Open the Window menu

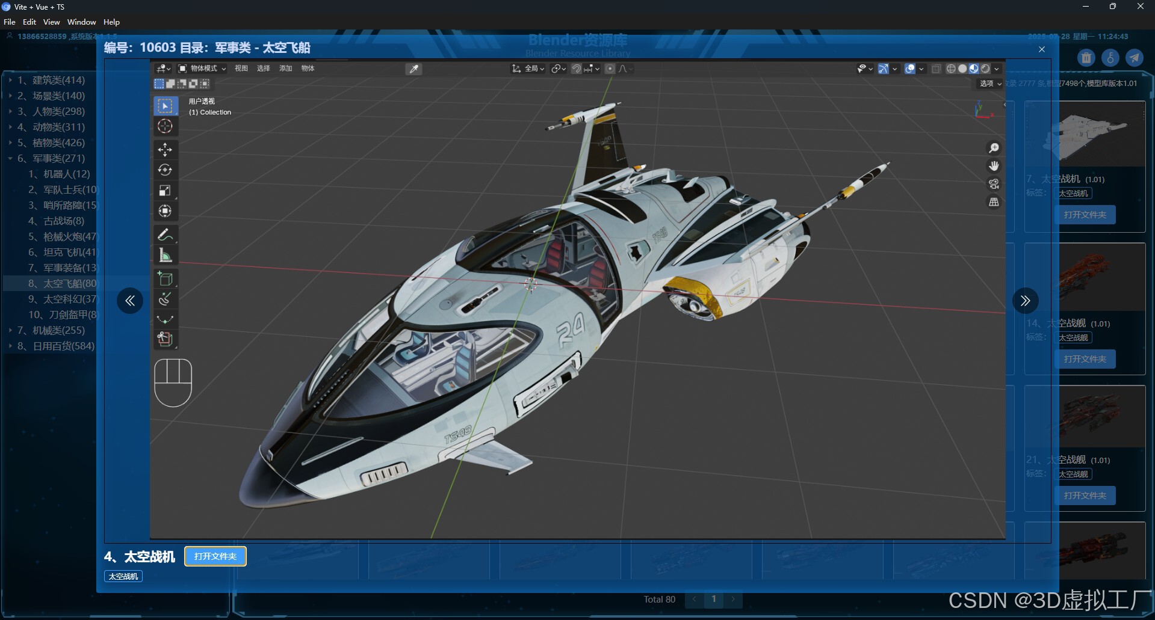coord(82,22)
